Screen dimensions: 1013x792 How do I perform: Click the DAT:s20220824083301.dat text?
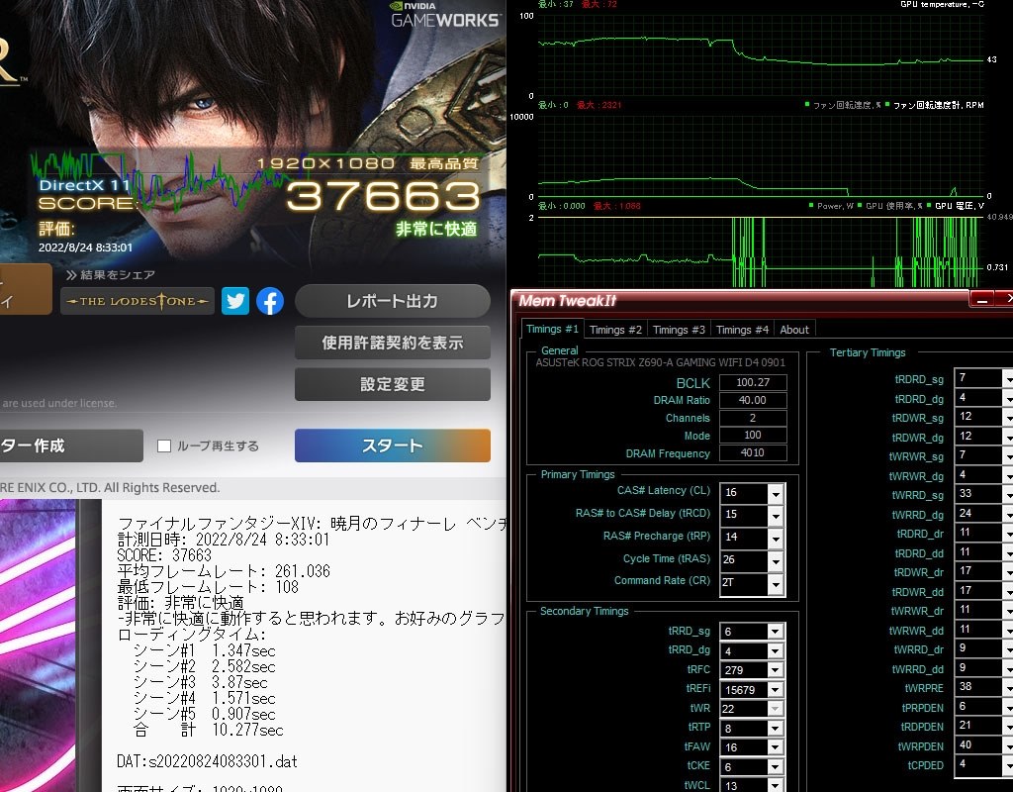click(x=207, y=761)
